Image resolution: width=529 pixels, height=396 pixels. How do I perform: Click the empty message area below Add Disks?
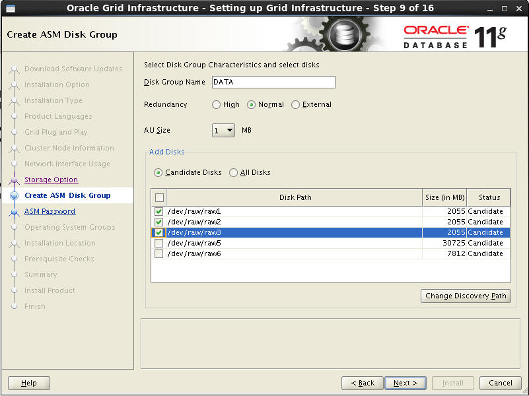pyautogui.click(x=331, y=343)
